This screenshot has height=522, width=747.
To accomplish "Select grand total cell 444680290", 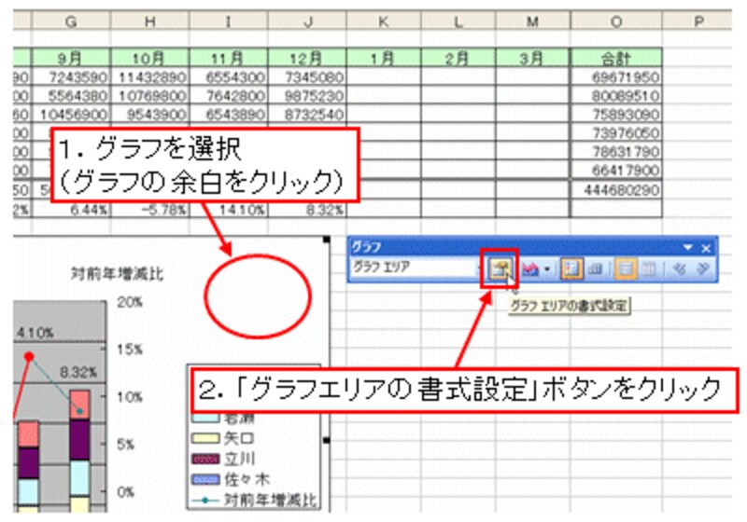I will [616, 190].
